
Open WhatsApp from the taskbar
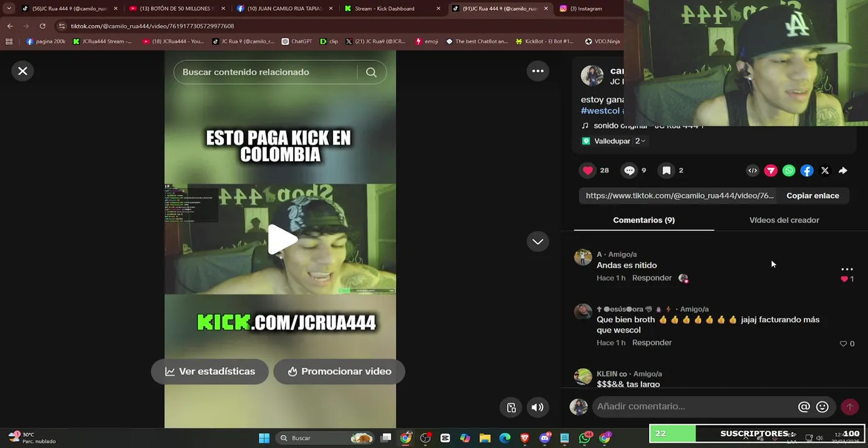click(584, 438)
